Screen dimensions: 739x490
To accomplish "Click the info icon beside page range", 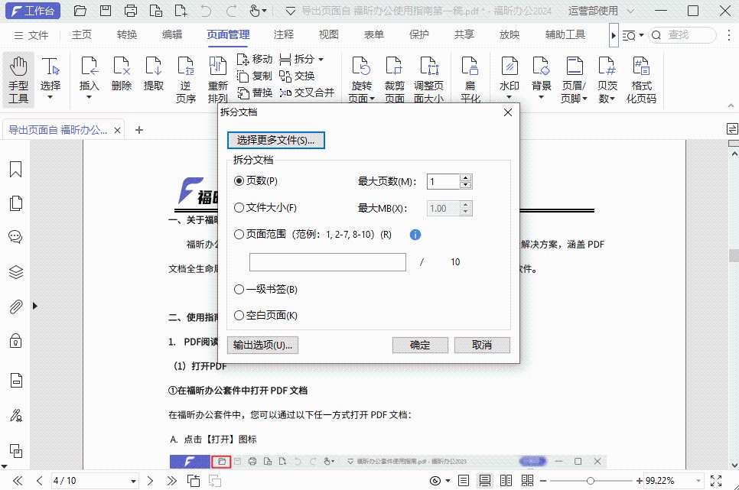I will 415,235.
